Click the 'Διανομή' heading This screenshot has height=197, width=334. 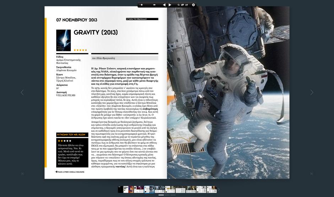click(61, 92)
